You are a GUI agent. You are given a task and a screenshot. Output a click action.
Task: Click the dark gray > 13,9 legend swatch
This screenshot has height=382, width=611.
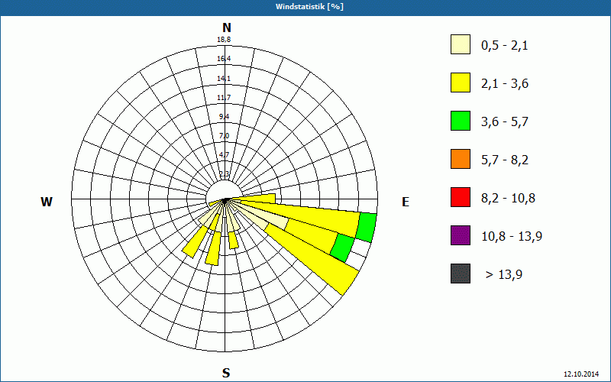coord(461,274)
